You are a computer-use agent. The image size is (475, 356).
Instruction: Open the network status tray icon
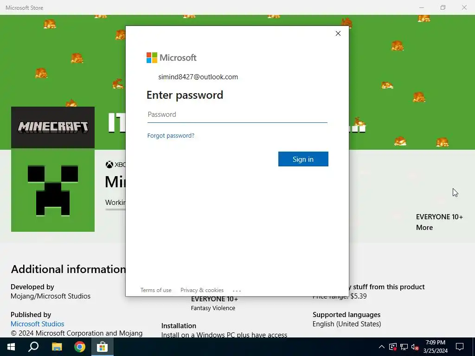[x=404, y=347]
